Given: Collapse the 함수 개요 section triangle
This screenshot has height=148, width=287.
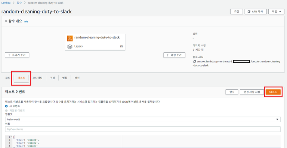Looking at the screenshot, I should [x=6, y=21].
